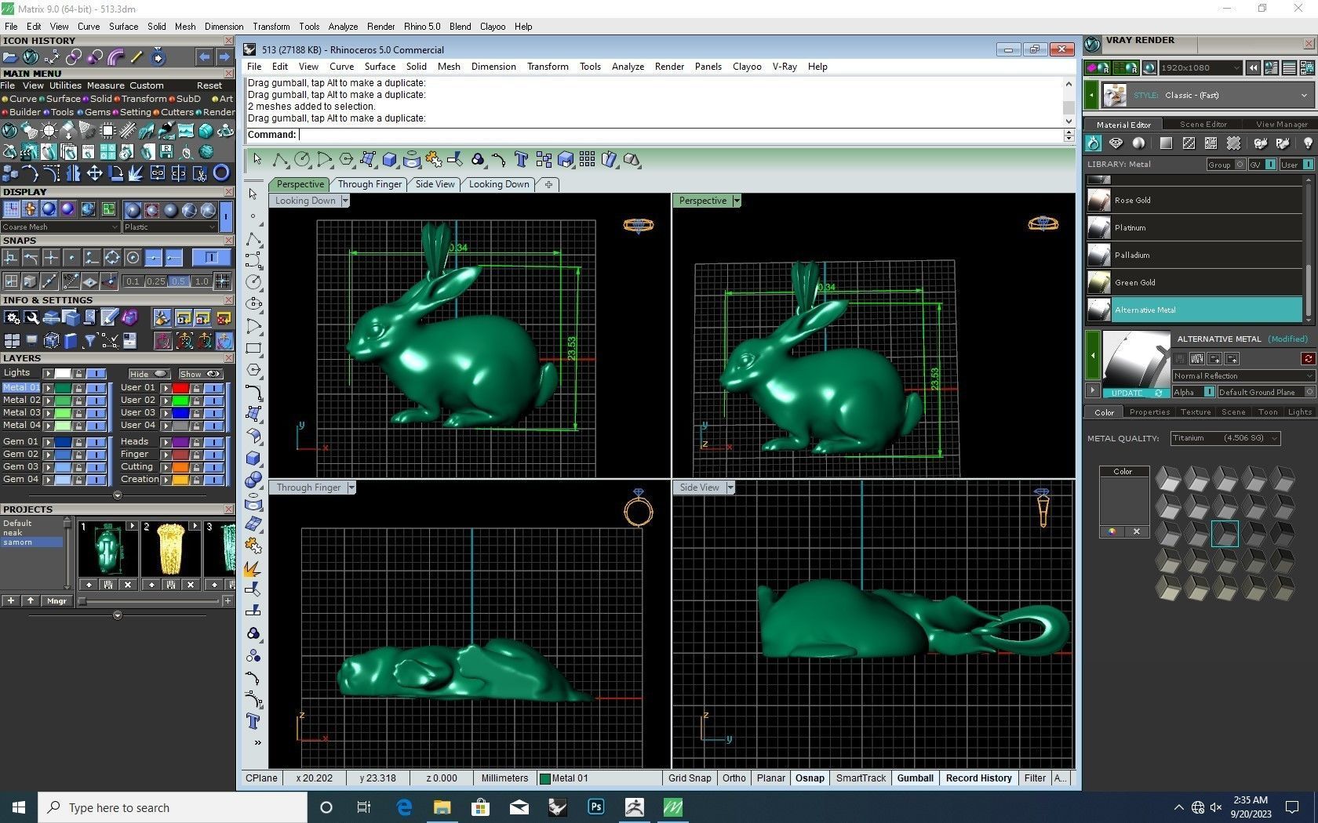Toggle Grid Snap in the status bar
The width and height of the screenshot is (1318, 823).
pos(690,778)
